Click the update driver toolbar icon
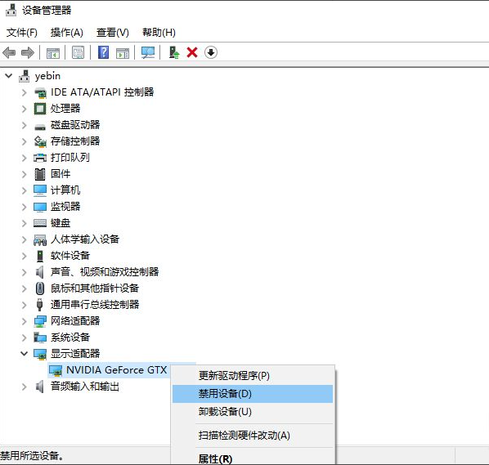The image size is (489, 465). 173,52
